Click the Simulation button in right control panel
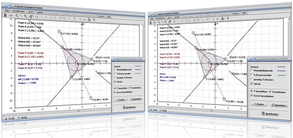Viewport: 293px width, 138px height. 279,105
